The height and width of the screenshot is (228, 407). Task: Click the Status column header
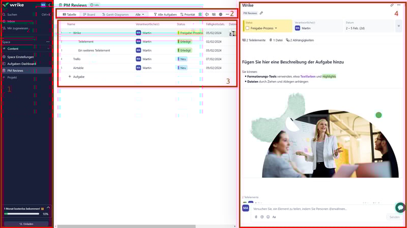tap(181, 24)
